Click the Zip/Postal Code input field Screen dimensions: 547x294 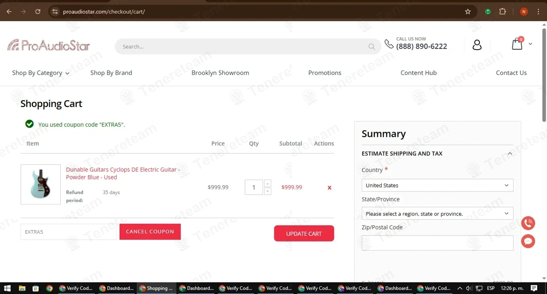pos(437,243)
